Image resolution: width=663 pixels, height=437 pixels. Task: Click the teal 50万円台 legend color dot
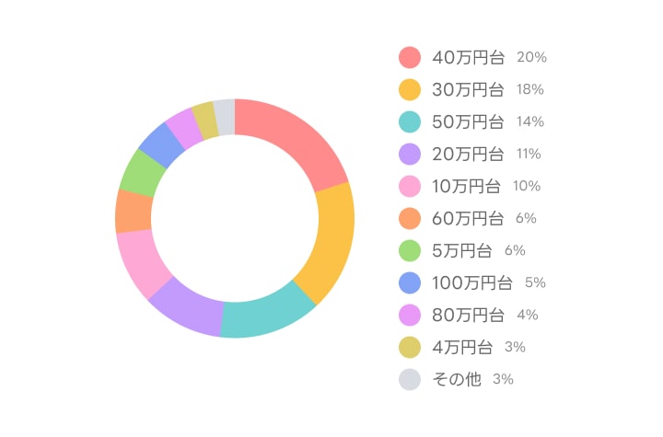(x=410, y=121)
